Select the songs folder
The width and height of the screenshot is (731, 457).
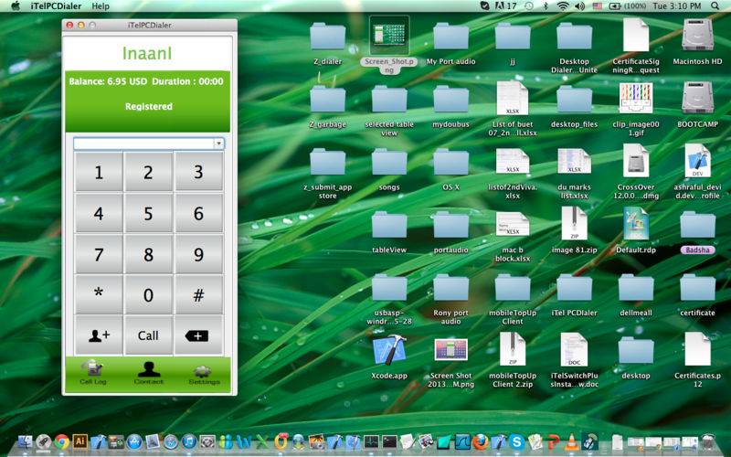tap(389, 163)
